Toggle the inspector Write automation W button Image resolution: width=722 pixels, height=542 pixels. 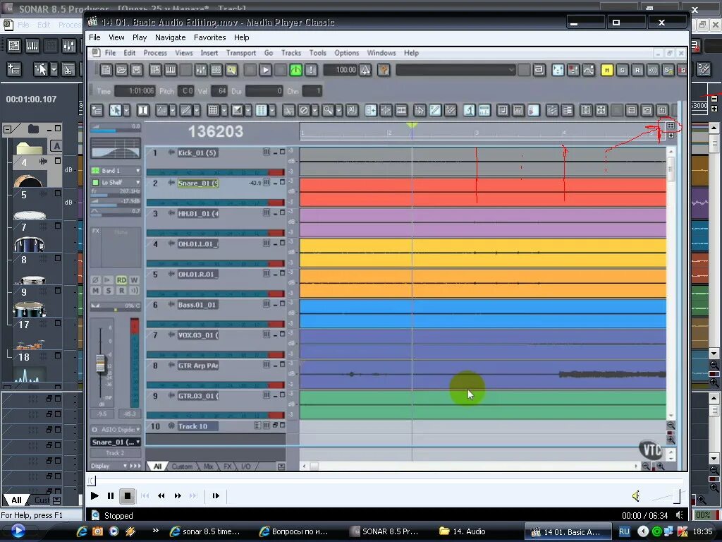(x=134, y=279)
